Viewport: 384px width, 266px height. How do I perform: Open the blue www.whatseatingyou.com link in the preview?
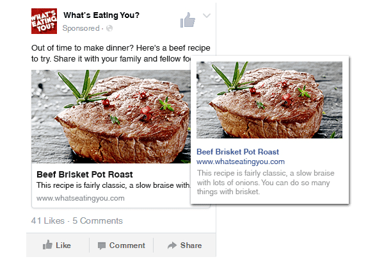[241, 162]
